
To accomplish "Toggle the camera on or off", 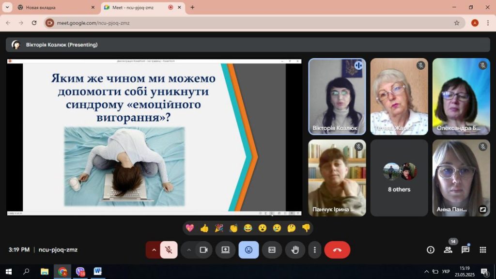I will (203, 250).
